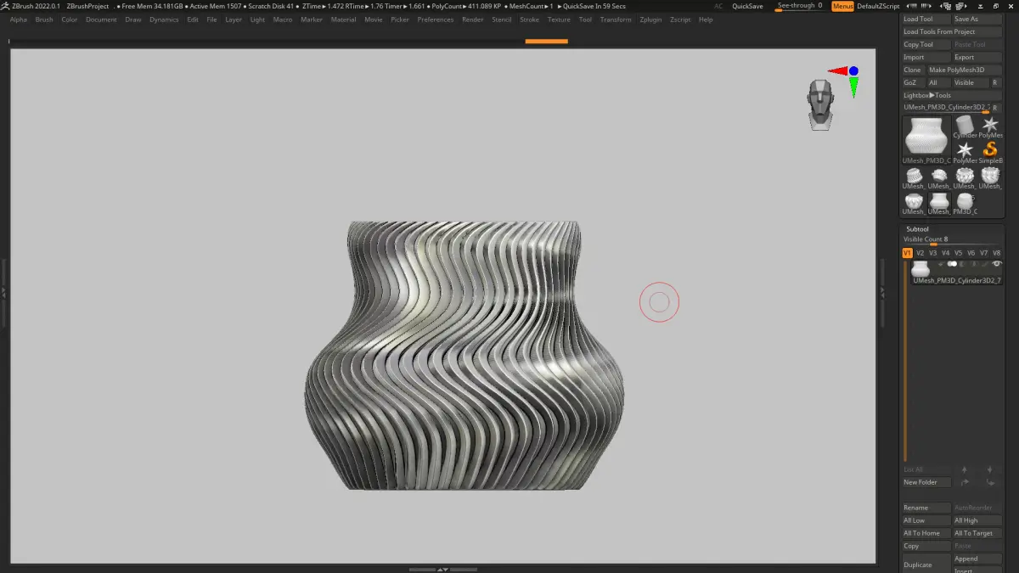Viewport: 1019px width, 573px height.
Task: Open the Transform menu
Action: (x=616, y=20)
